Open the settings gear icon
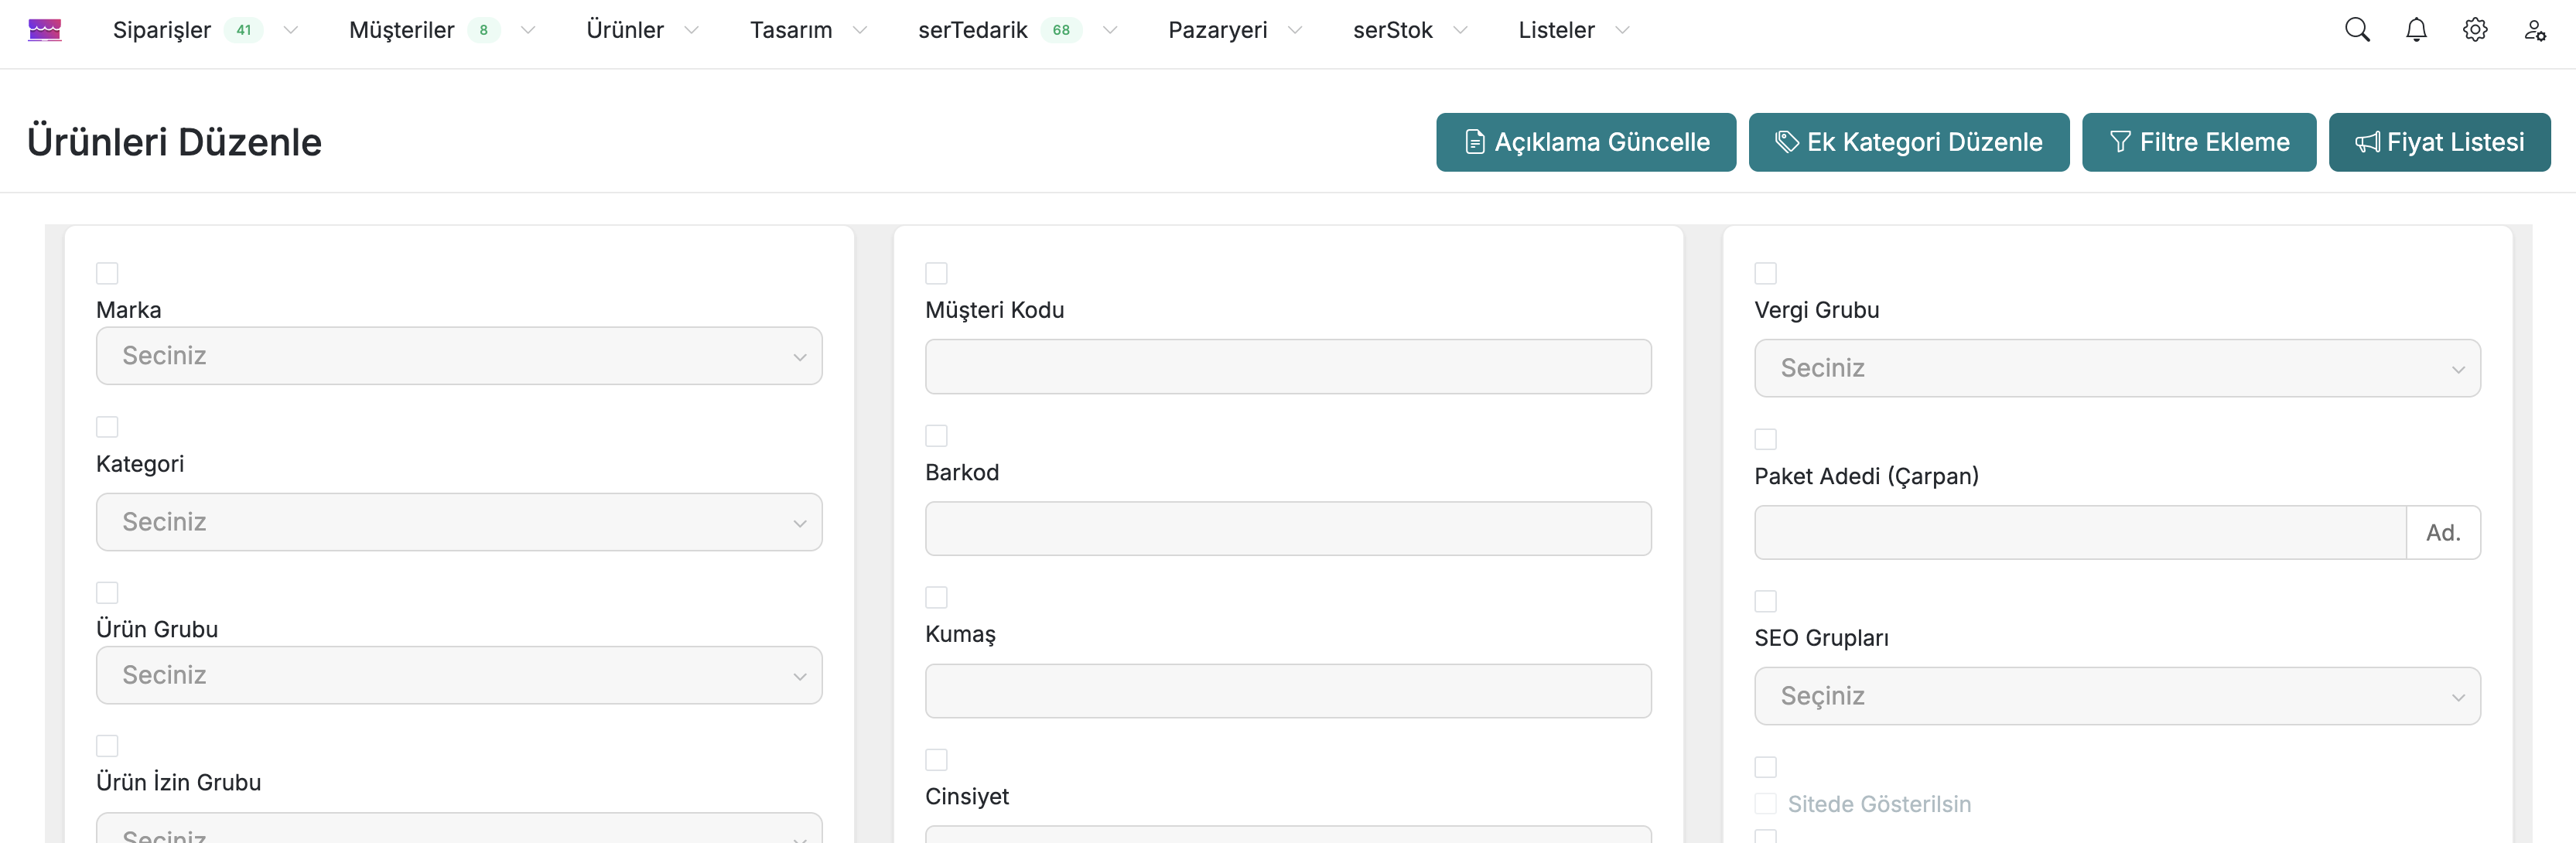This screenshot has height=843, width=2576. click(2475, 30)
